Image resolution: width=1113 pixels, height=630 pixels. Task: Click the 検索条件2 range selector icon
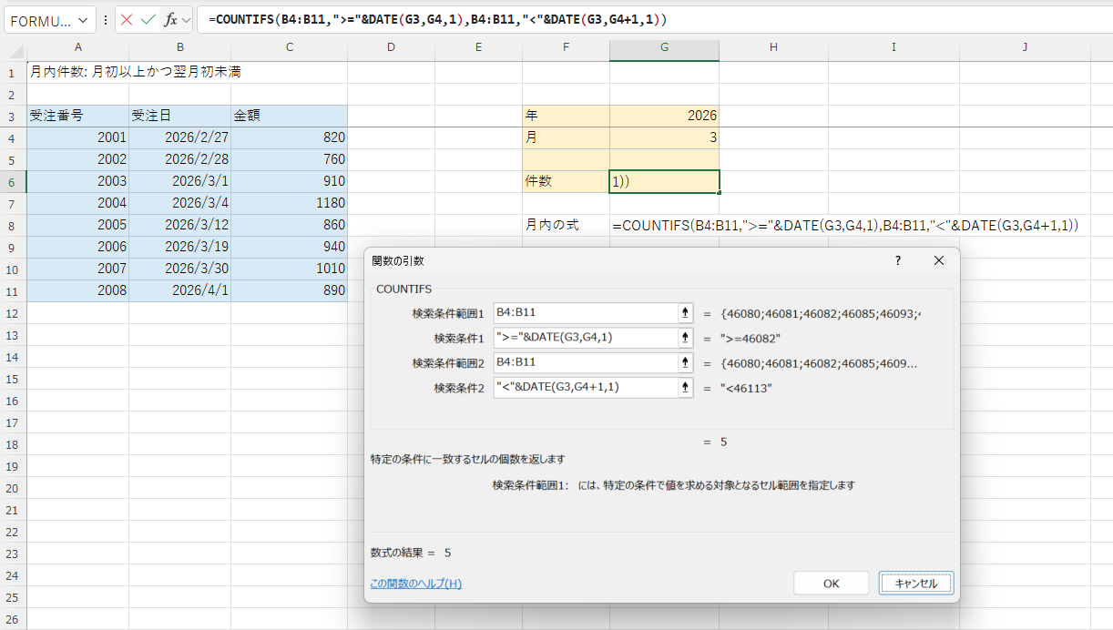click(x=684, y=387)
